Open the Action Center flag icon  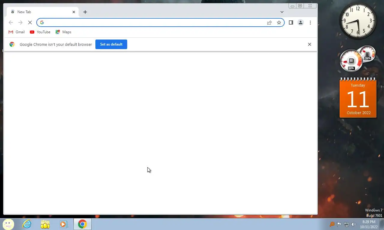point(339,224)
